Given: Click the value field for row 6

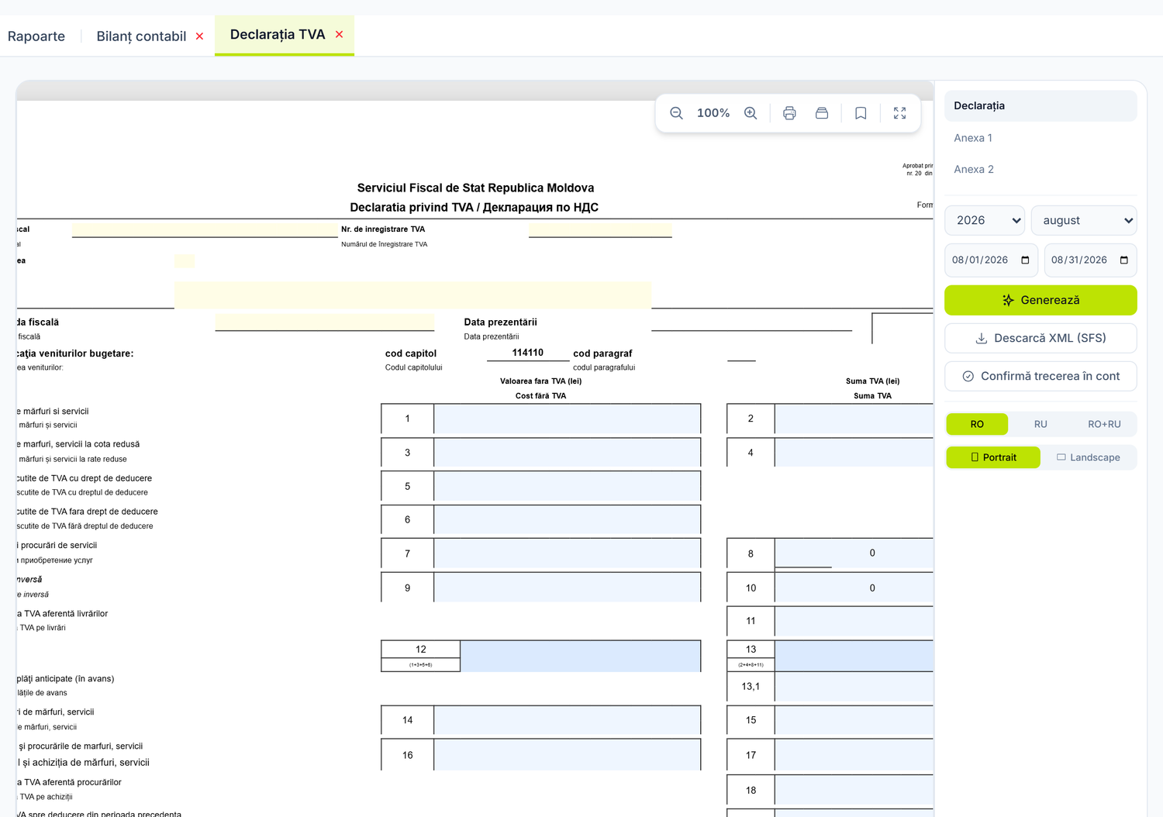Looking at the screenshot, I should coord(567,519).
